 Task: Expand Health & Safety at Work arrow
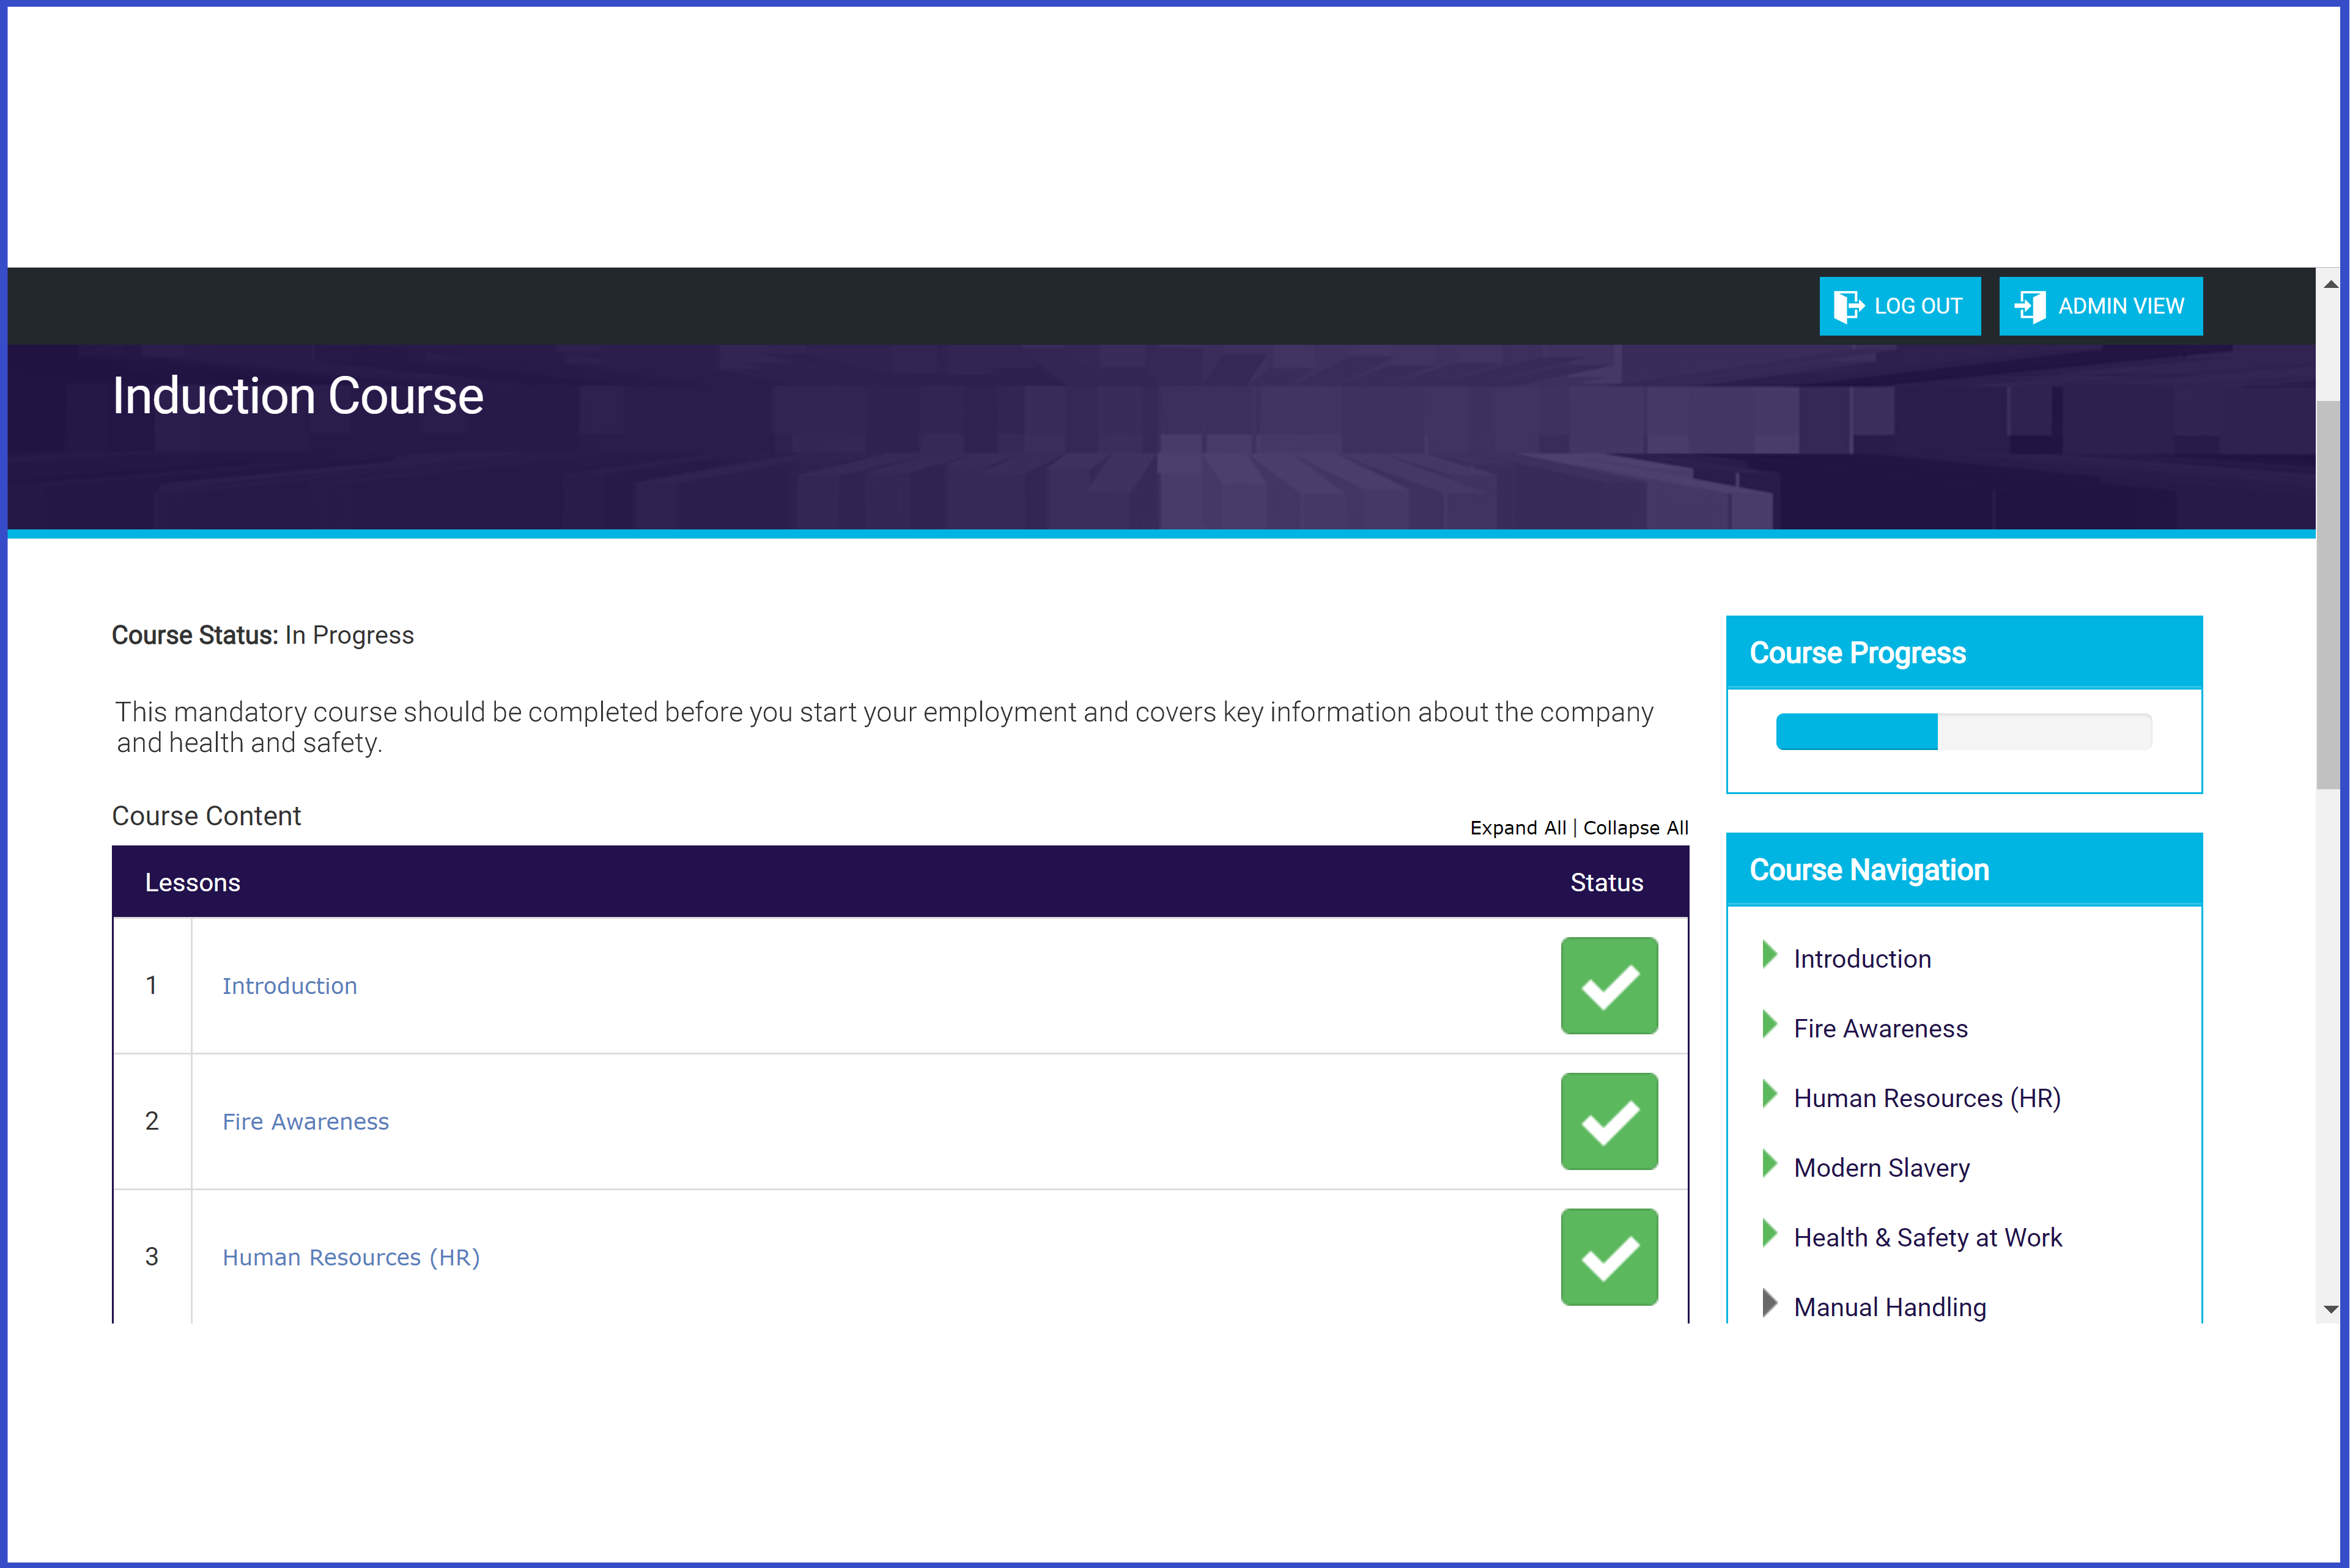pyautogui.click(x=1768, y=1234)
